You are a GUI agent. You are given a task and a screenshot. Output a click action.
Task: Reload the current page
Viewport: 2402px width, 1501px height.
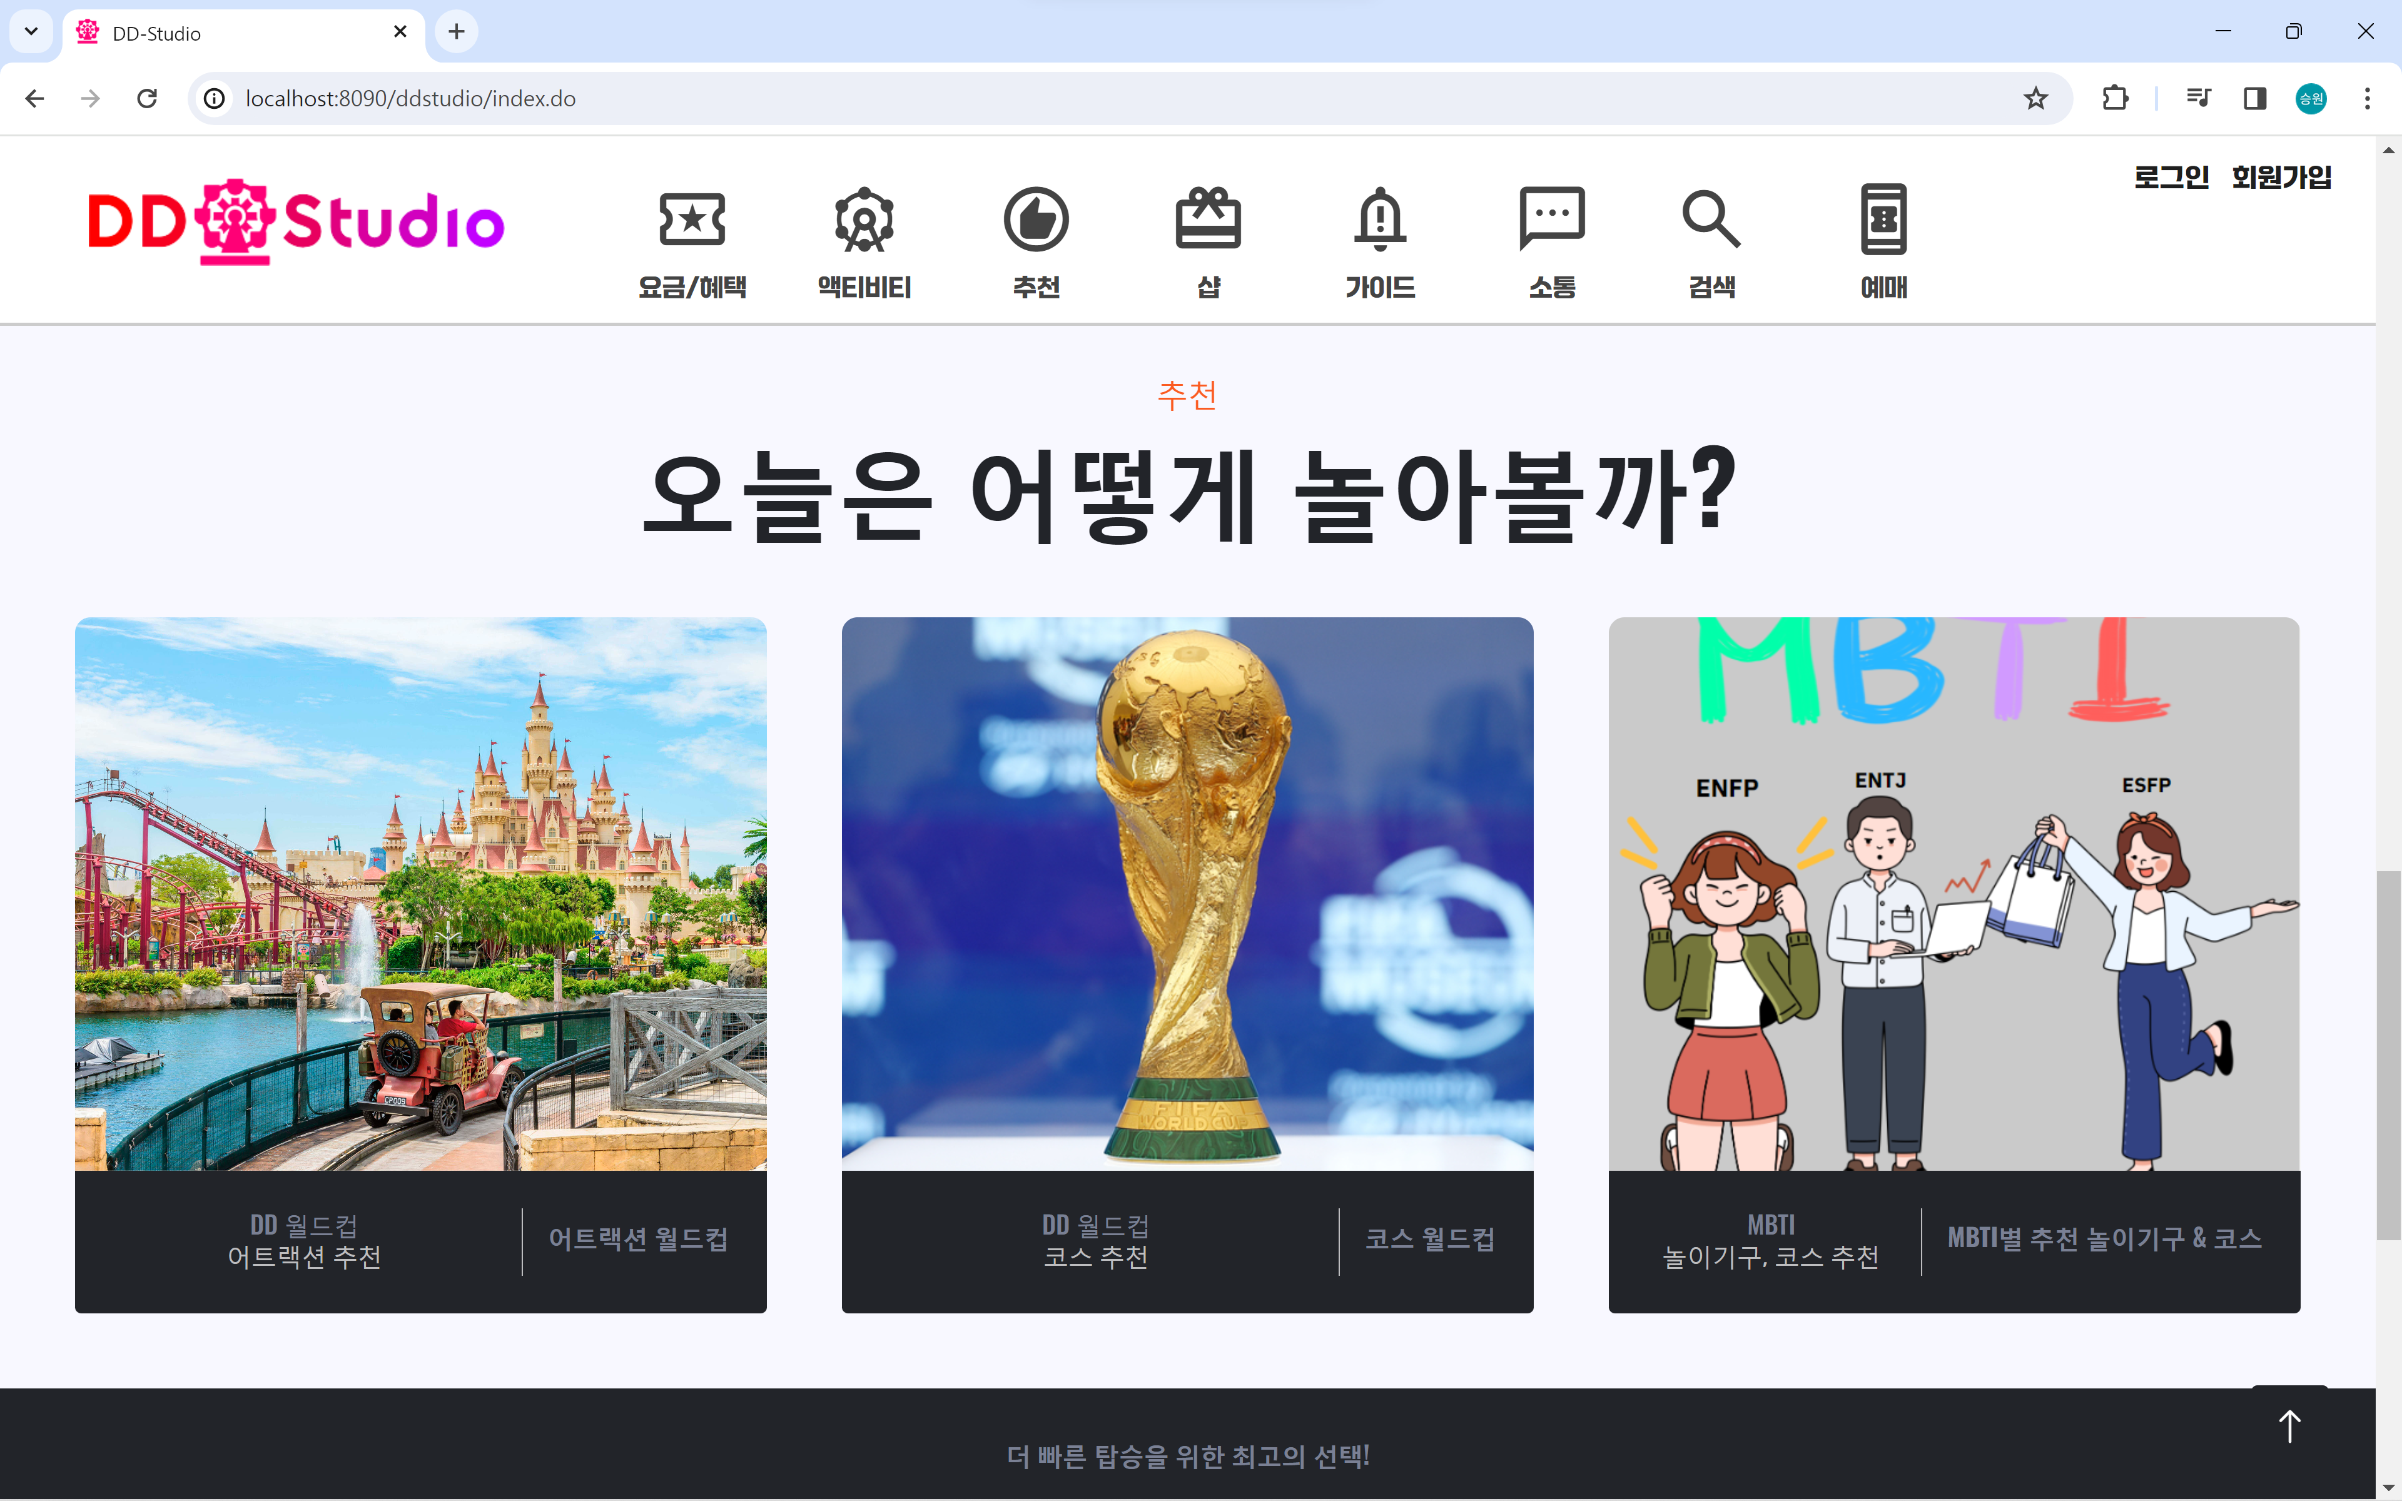[147, 98]
